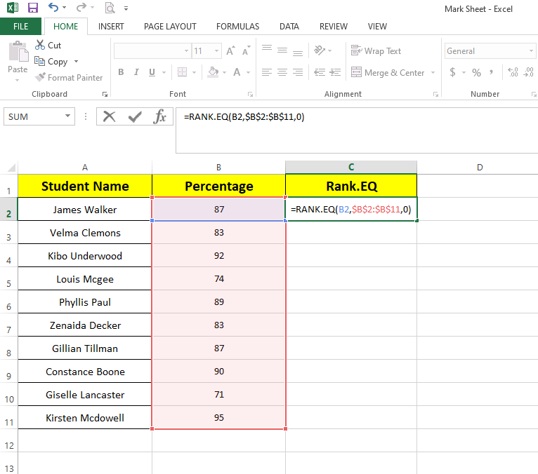Select the Format Painter tool

click(69, 78)
